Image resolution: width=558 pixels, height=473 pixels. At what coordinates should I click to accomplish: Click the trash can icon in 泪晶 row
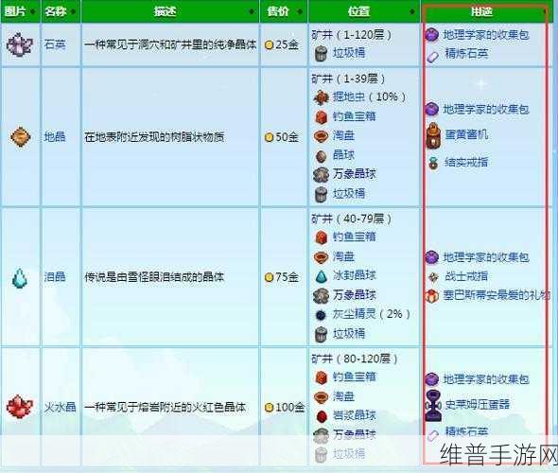pyautogui.click(x=321, y=335)
